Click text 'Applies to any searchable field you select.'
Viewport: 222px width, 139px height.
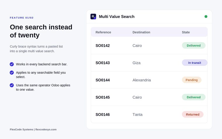tap(41, 75)
